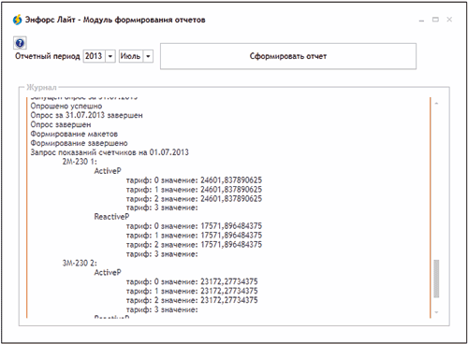Click the journal scrollbar up arrow
The height and width of the screenshot is (344, 468).
pyautogui.click(x=436, y=104)
